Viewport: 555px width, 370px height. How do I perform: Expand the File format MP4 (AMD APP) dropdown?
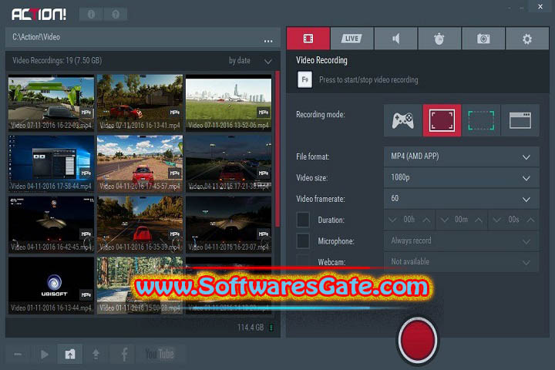(461, 156)
